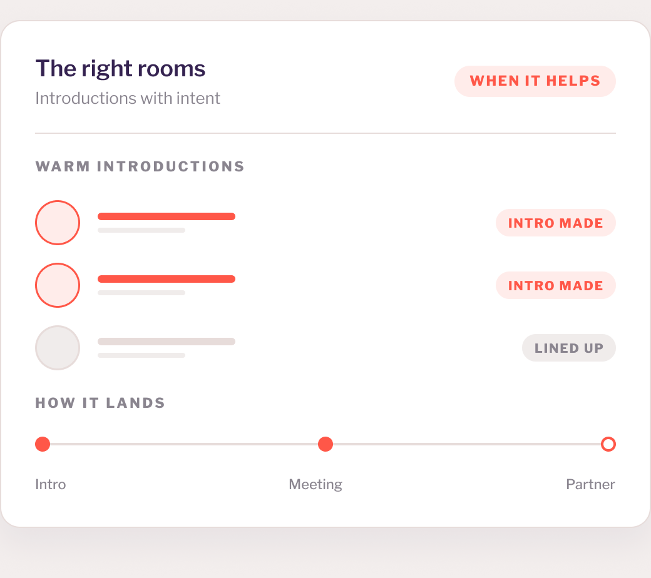Click the Intro label
The image size is (651, 578).
(x=50, y=484)
